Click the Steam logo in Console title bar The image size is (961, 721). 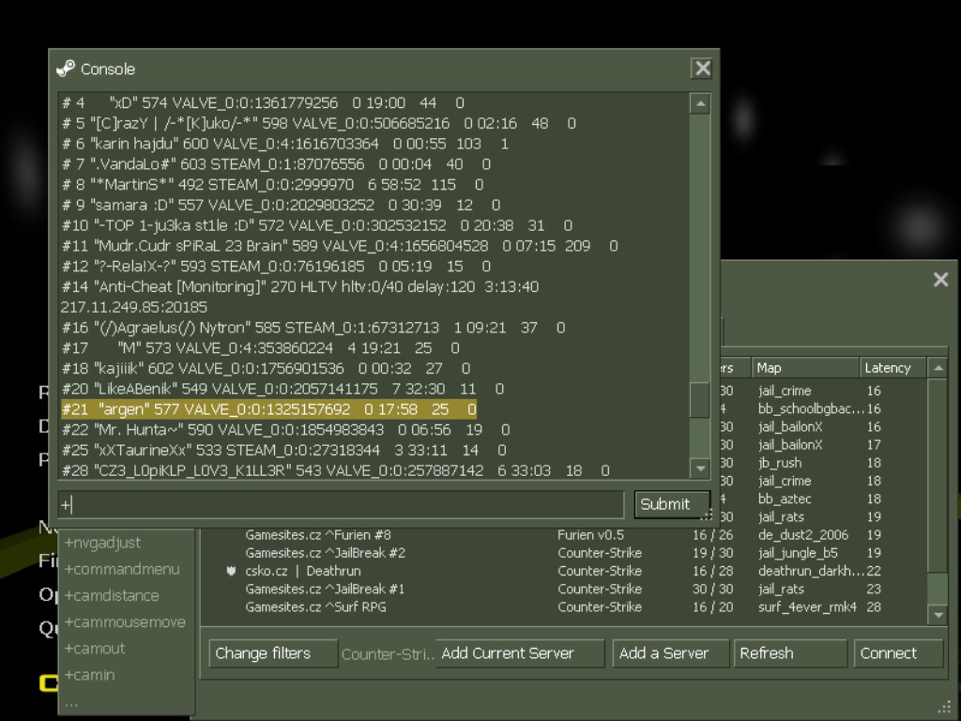coord(66,69)
